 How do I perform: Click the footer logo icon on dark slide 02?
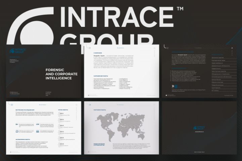point(166,95)
